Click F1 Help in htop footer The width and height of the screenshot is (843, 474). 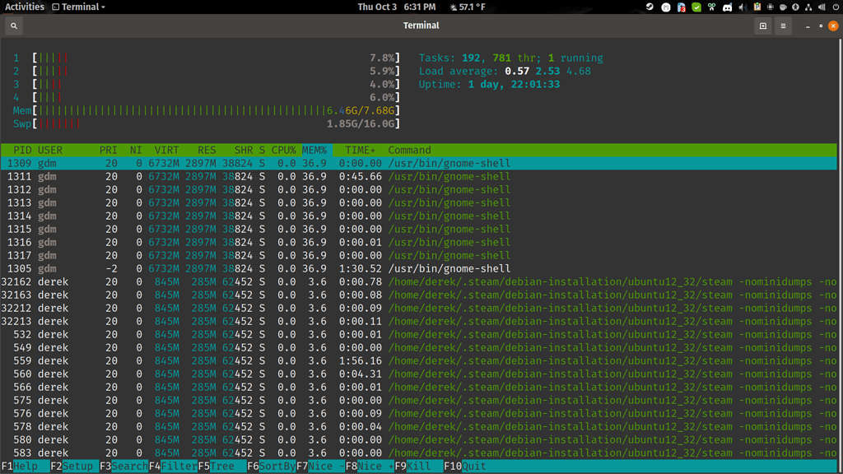pos(26,466)
